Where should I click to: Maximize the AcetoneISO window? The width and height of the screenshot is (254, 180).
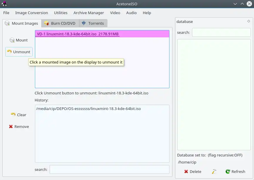(242, 4)
